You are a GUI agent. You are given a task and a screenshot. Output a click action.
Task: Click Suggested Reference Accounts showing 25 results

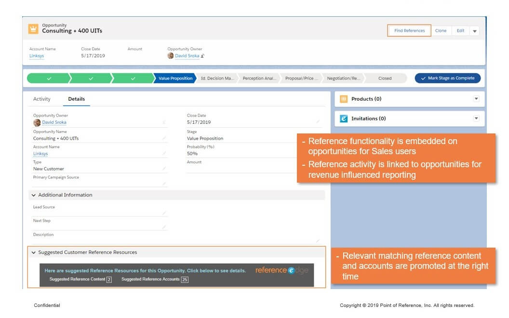click(x=151, y=278)
